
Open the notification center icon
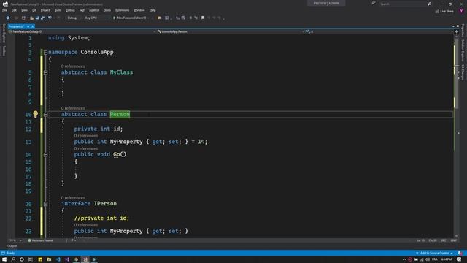click(x=459, y=259)
